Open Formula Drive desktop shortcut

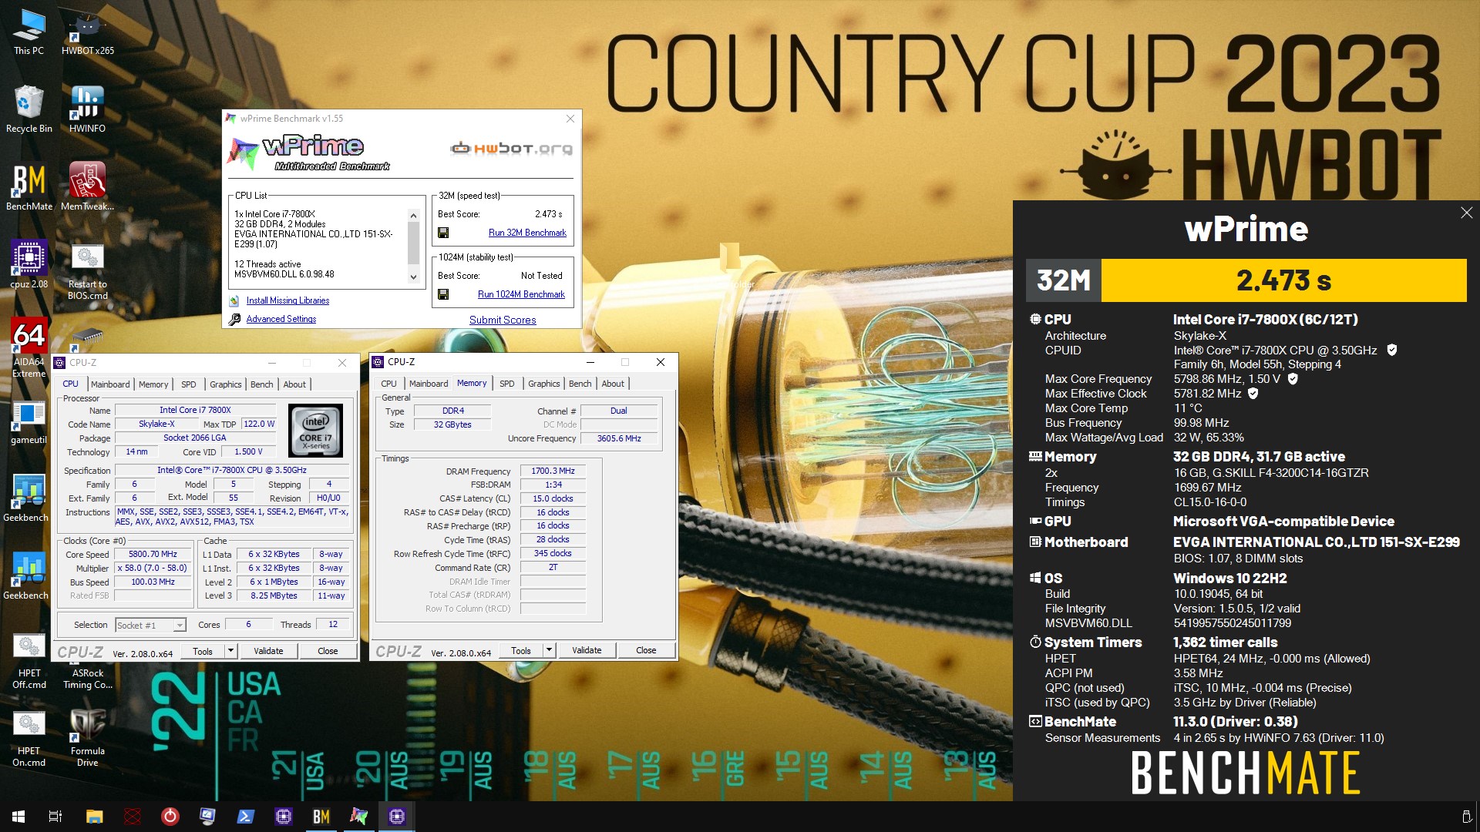[88, 738]
